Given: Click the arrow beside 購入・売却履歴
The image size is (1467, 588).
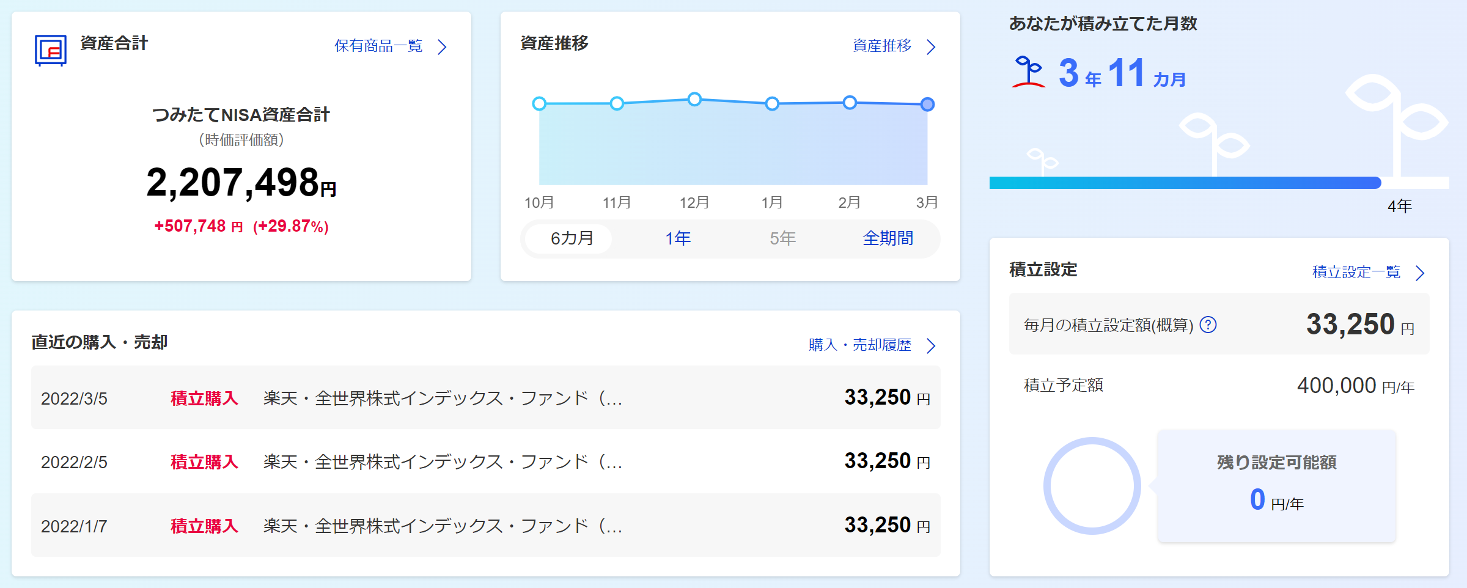Looking at the screenshot, I should pos(931,346).
